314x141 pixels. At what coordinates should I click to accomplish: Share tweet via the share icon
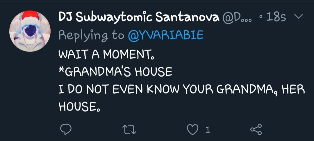256,129
